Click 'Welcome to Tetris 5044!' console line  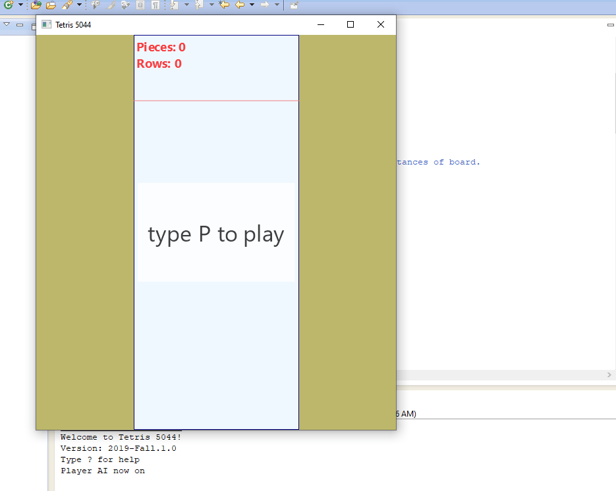(x=121, y=437)
